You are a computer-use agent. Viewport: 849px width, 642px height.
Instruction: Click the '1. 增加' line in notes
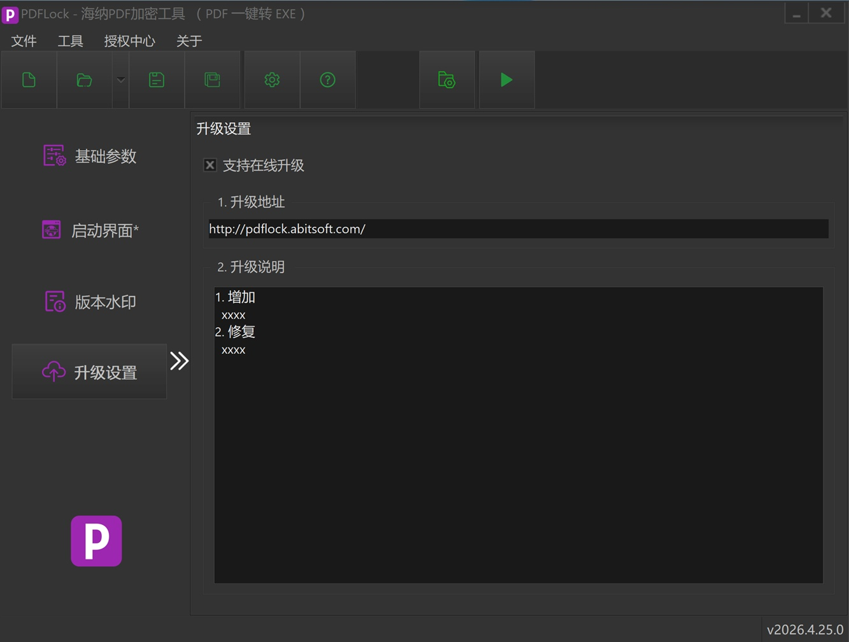point(235,297)
